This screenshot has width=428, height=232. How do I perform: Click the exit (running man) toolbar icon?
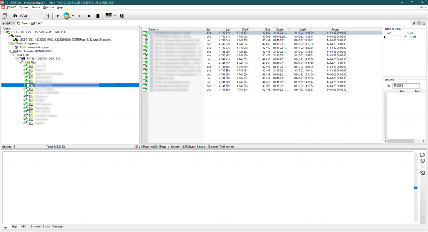click(122, 16)
